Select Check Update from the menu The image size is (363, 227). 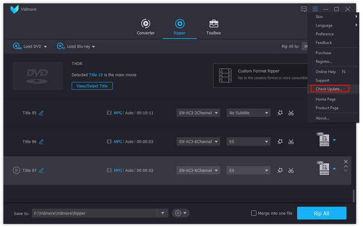point(329,89)
